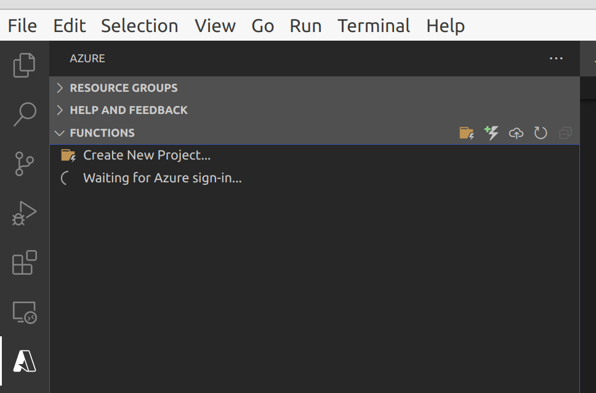
Task: Deploy to Function App via cloud icon
Action: 516,132
